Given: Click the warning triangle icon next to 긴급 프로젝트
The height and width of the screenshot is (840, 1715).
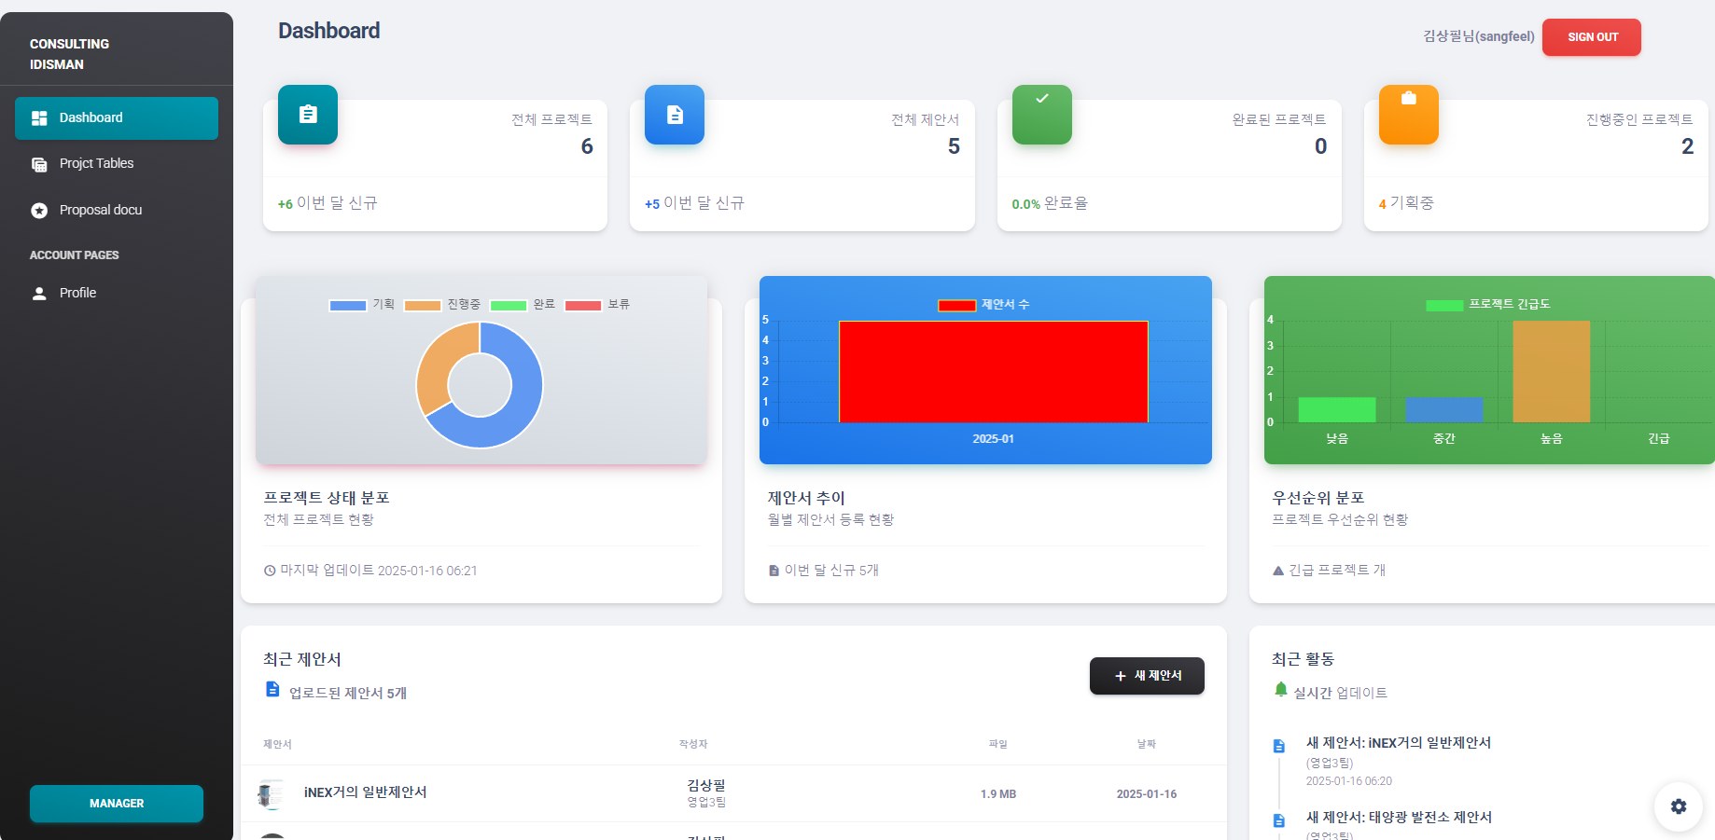Looking at the screenshot, I should (x=1278, y=571).
